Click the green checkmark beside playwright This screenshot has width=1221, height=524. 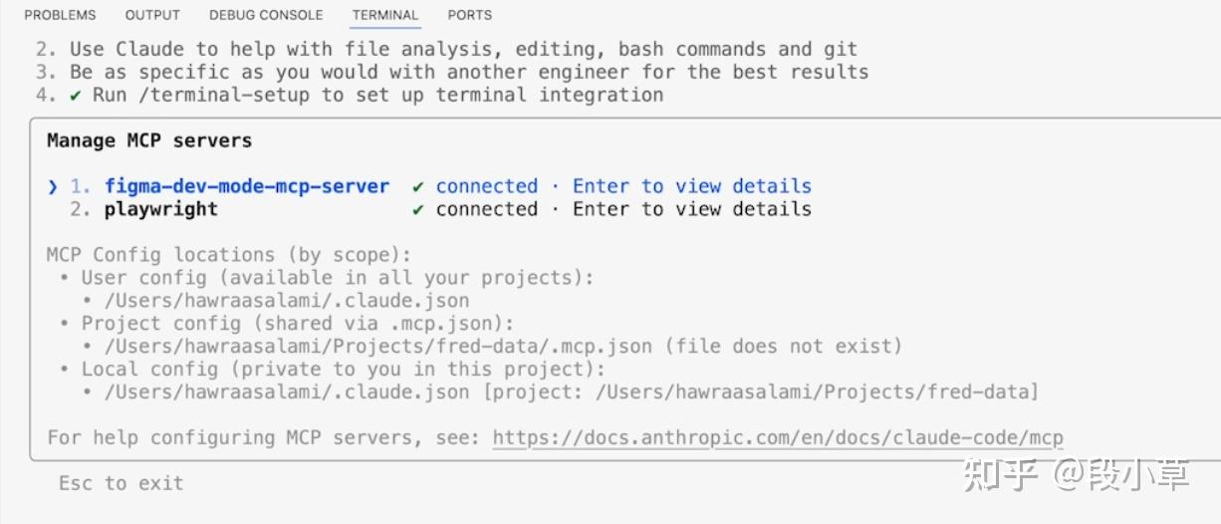pos(418,209)
